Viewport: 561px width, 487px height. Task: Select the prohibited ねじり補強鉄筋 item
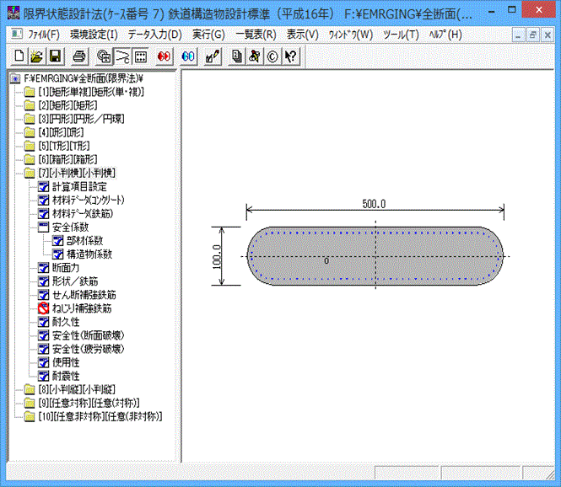[82, 308]
